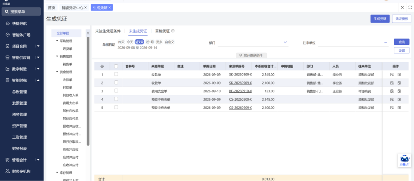Screen dimensions: 414x181
Task: Click the document tree vertical scrollbar
Action: click(x=88, y=91)
